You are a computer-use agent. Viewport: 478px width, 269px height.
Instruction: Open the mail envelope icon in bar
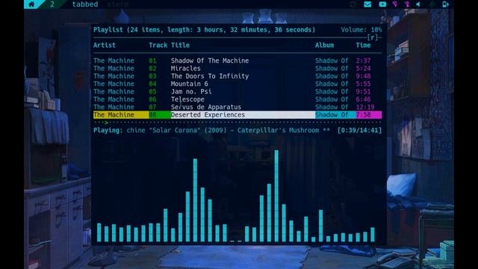pyautogui.click(x=367, y=4)
